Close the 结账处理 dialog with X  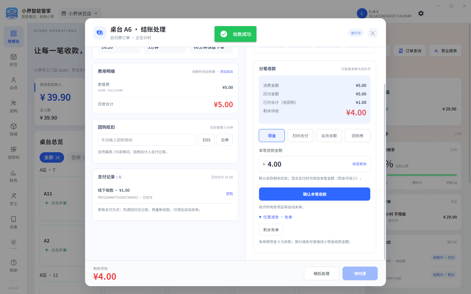(373, 33)
